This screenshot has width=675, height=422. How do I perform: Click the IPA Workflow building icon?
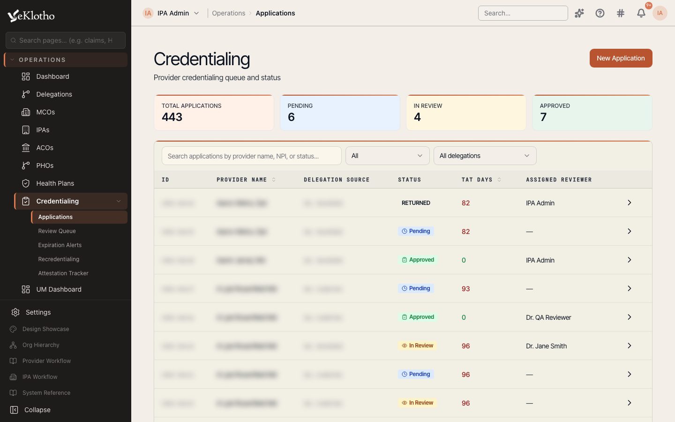click(13, 377)
